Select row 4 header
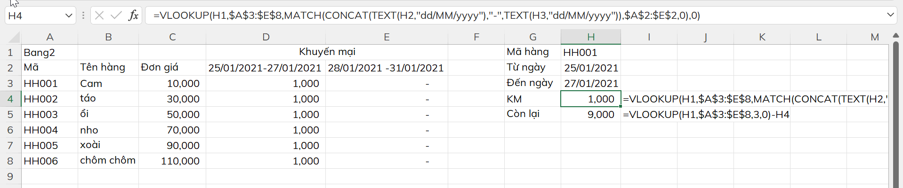The image size is (903, 188). [10, 99]
